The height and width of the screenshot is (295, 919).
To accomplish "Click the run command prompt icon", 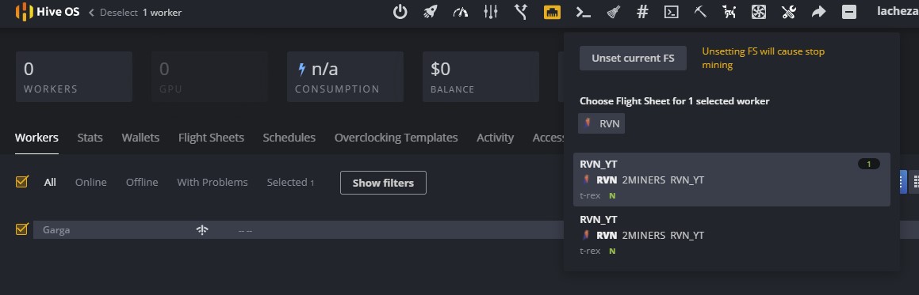I will click(x=583, y=12).
